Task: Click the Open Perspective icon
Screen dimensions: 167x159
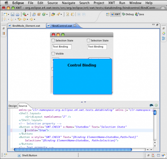Action: click(108, 14)
